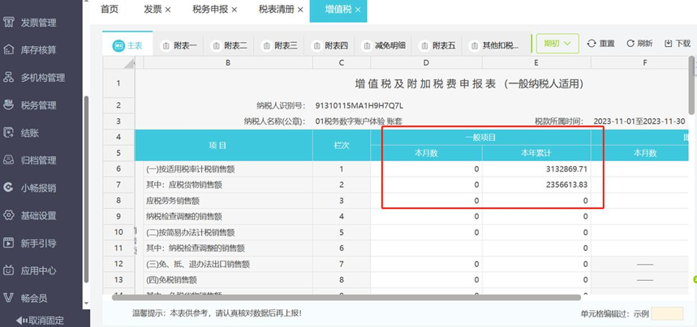Click the select-all corner of spreadsheet
697x327 pixels.
pos(118,63)
